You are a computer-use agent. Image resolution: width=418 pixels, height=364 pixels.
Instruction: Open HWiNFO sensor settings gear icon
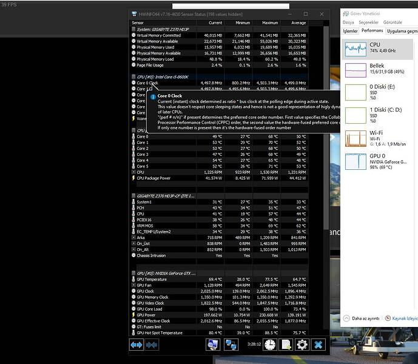tap(302, 345)
